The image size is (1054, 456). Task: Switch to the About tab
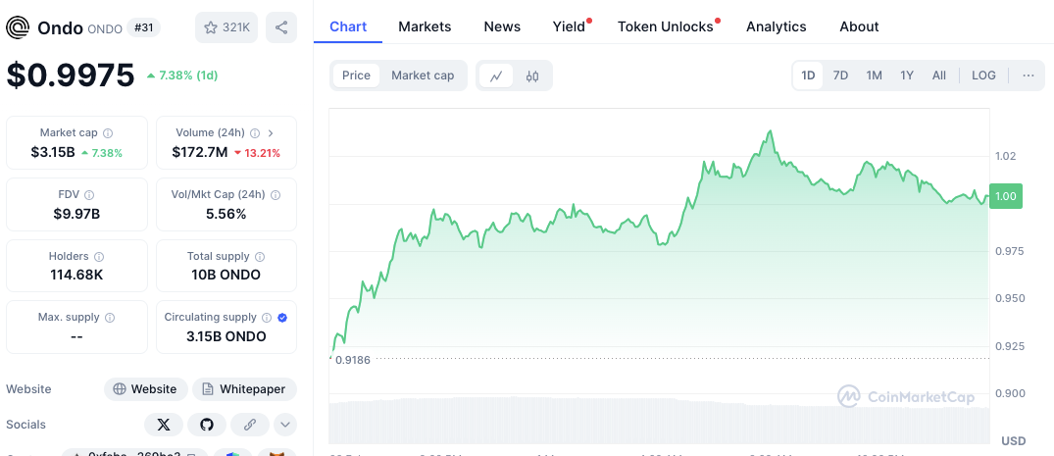[859, 26]
